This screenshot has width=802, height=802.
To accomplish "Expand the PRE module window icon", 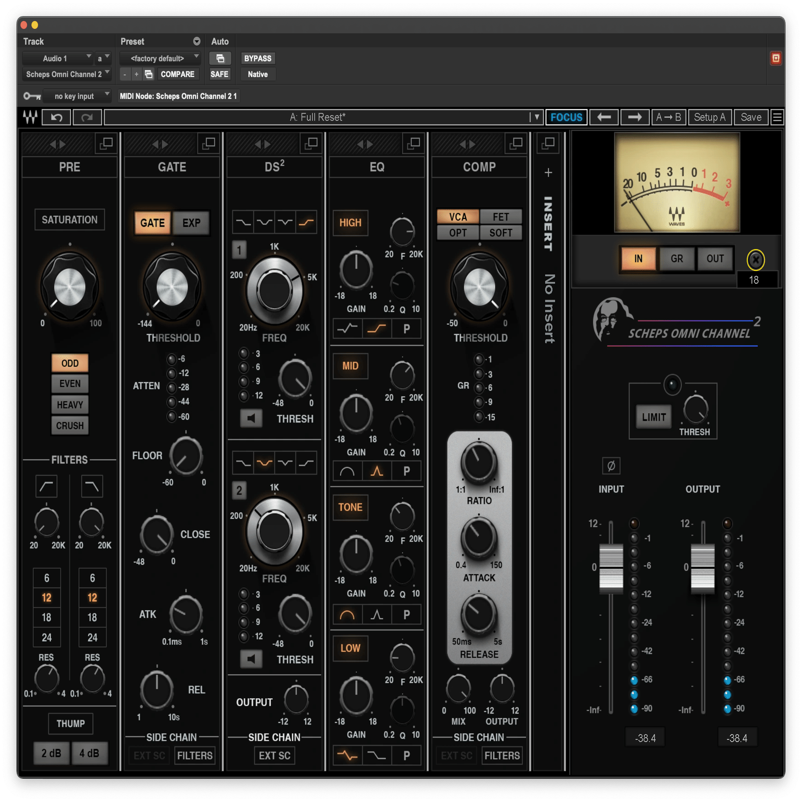I will click(x=106, y=143).
